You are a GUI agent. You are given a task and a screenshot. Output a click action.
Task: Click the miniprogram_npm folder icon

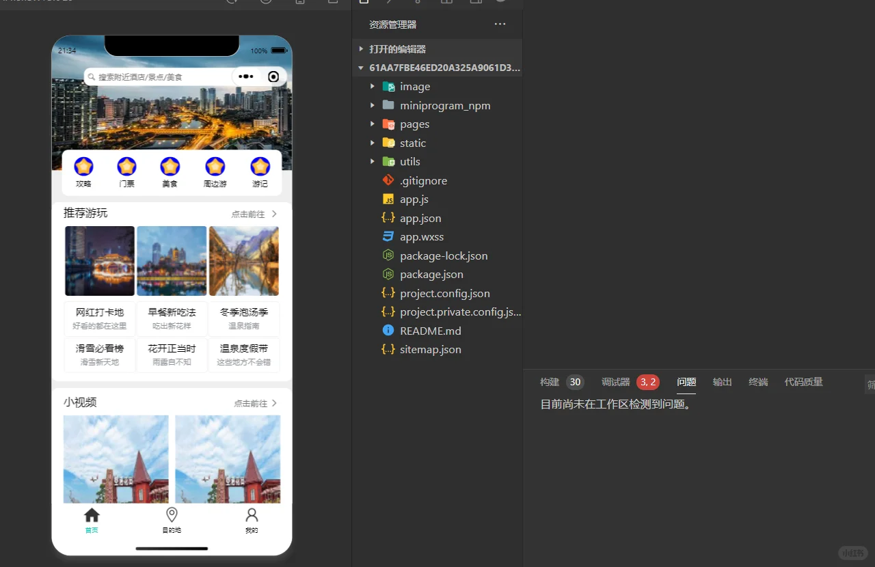(388, 105)
